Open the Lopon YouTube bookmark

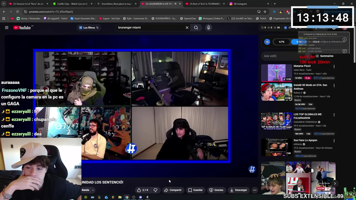pos(109,19)
